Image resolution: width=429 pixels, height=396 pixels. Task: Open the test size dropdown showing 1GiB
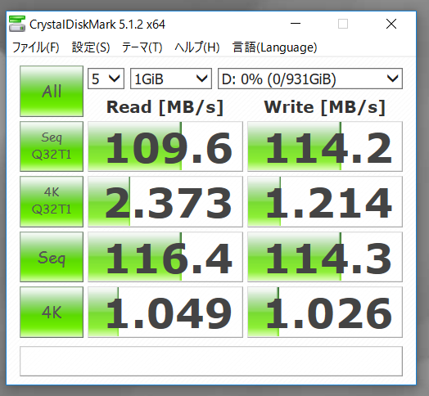pos(171,79)
